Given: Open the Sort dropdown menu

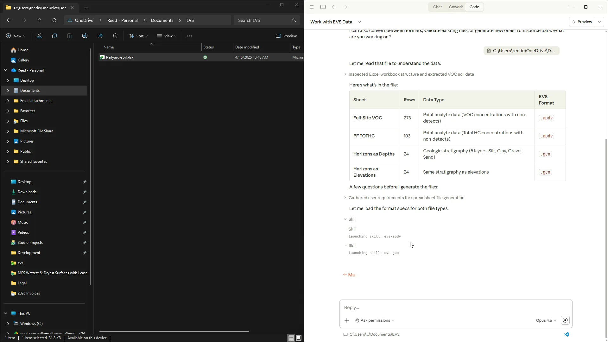Looking at the screenshot, I should pyautogui.click(x=138, y=36).
